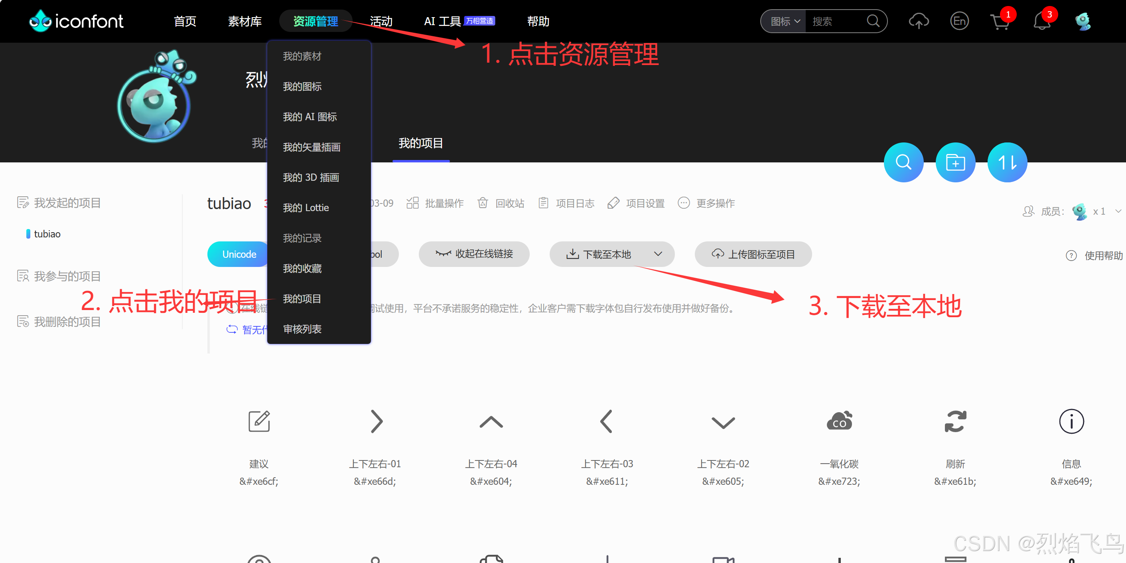Click the new project folder-plus button
1126x563 pixels.
(x=955, y=163)
